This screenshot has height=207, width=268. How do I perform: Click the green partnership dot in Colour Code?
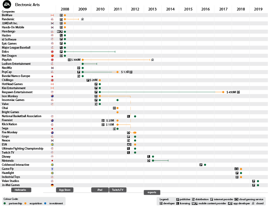pyautogui.click(x=4, y=203)
